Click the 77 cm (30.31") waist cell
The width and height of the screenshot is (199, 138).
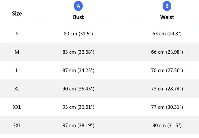(x=167, y=107)
